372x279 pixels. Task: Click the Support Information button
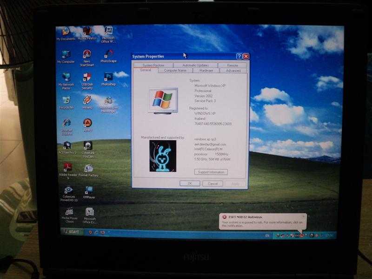click(x=211, y=172)
